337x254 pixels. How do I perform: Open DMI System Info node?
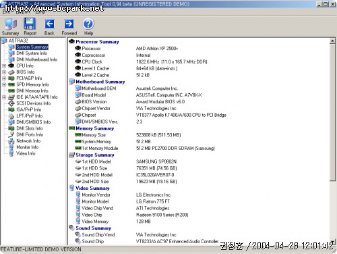coord(32,53)
